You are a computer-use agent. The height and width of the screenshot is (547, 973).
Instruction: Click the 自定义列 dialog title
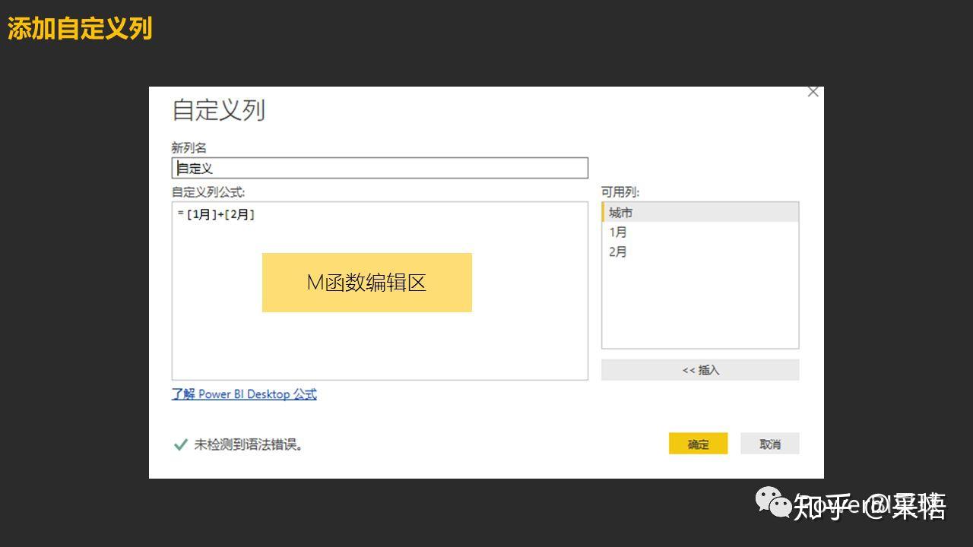click(x=219, y=109)
